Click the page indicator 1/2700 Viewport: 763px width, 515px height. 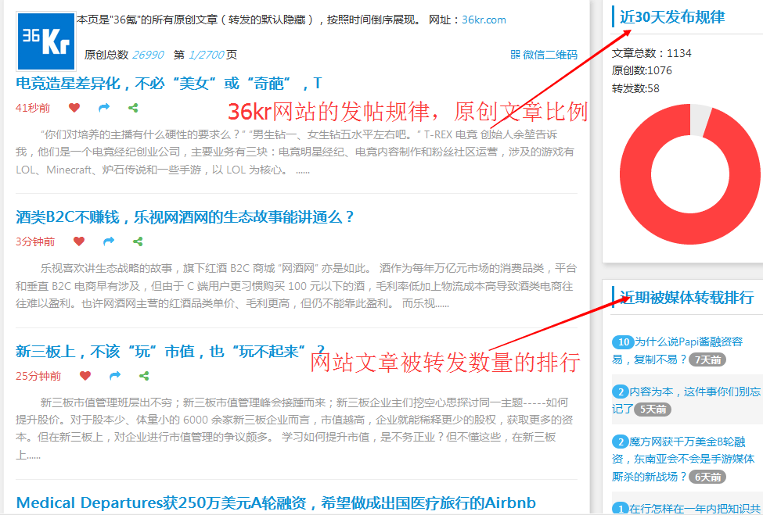(x=205, y=55)
